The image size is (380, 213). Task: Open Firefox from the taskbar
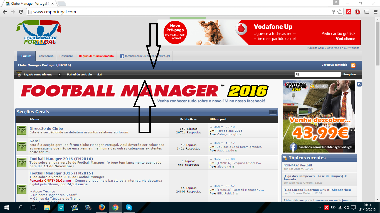(102, 207)
